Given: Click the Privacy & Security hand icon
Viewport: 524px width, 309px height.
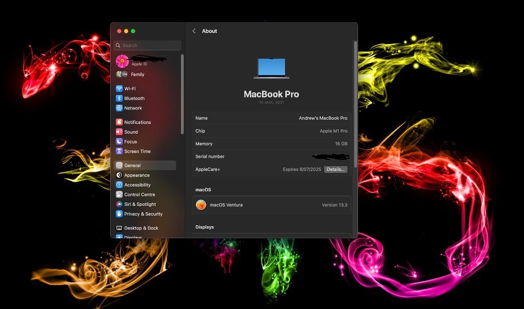Looking at the screenshot, I should 119,214.
